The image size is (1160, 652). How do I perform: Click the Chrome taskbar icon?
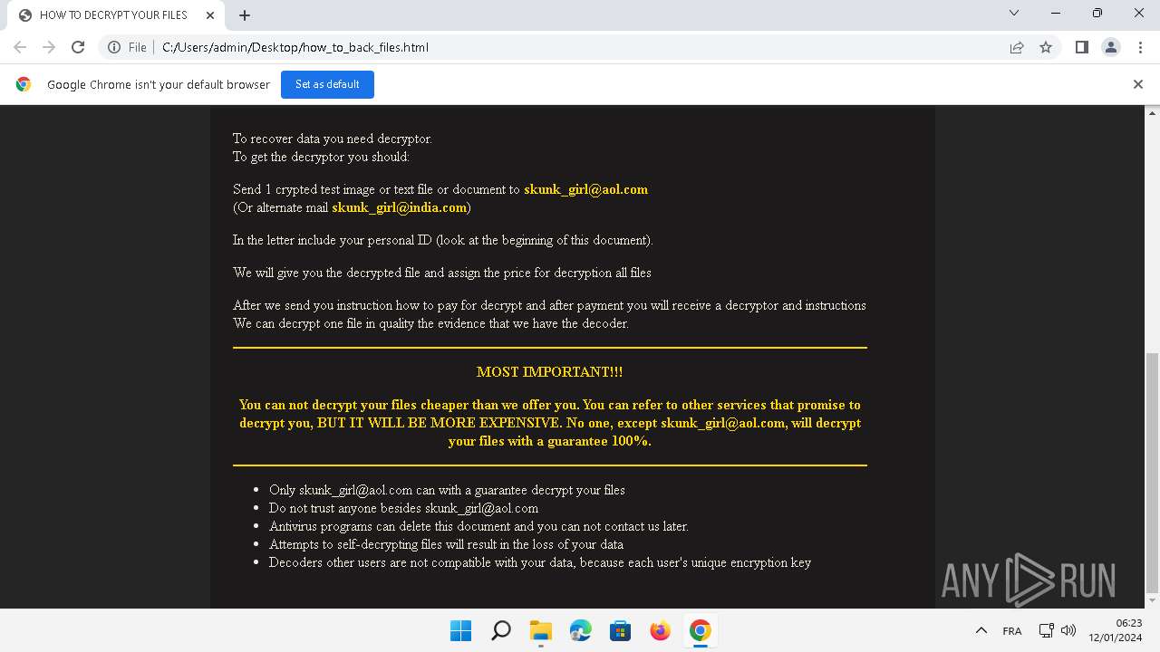[700, 630]
